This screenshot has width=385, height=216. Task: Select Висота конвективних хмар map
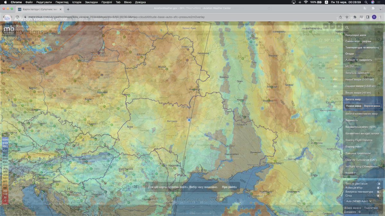[362, 114]
